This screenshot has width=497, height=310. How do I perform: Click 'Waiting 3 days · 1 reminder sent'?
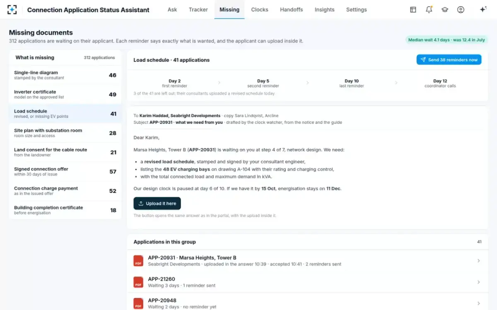click(182, 286)
